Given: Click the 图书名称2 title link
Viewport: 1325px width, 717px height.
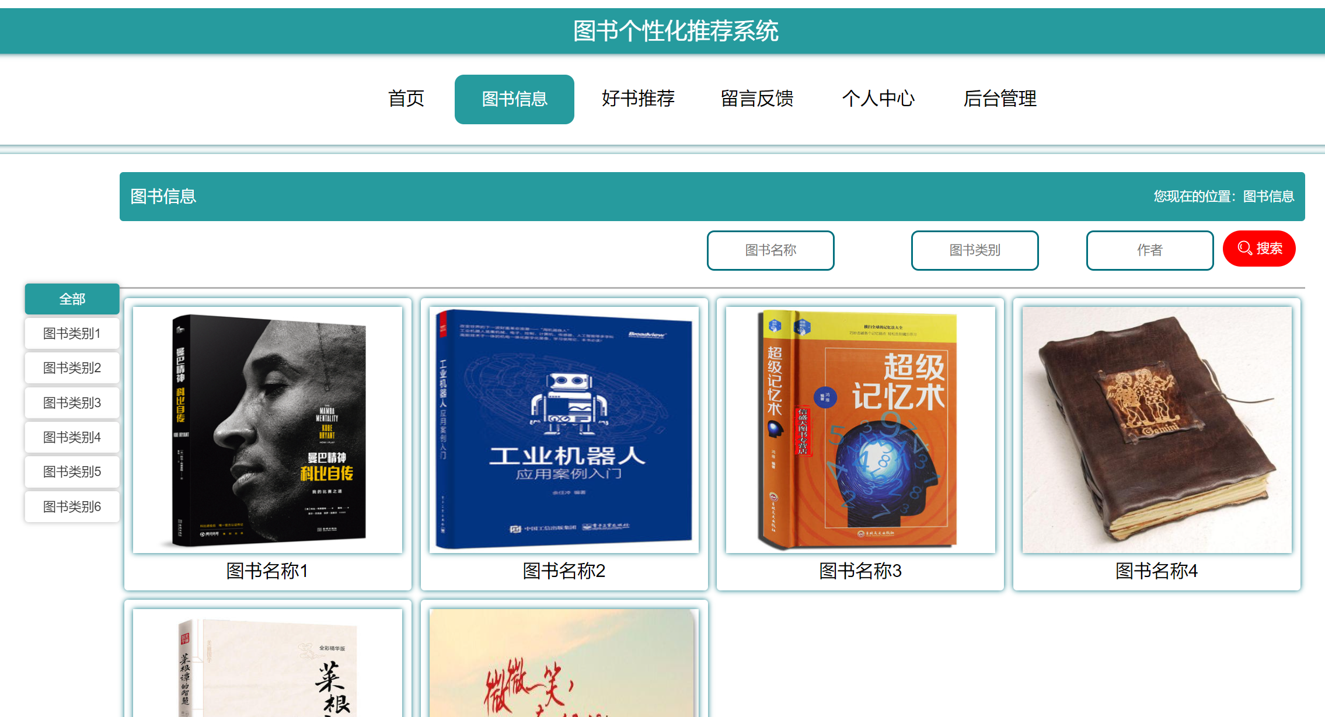Looking at the screenshot, I should (563, 572).
